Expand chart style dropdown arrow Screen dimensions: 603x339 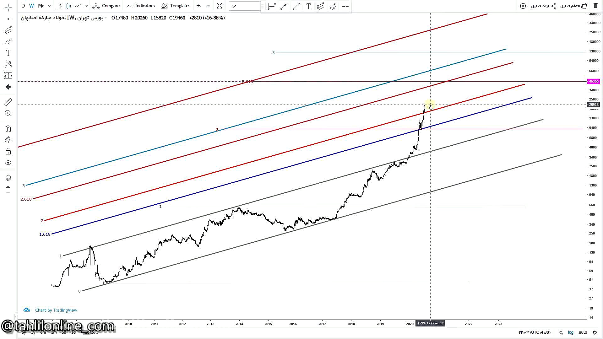[86, 6]
